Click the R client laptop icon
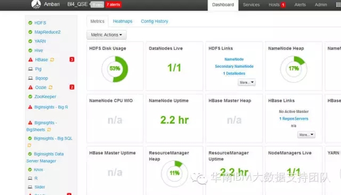The height and width of the screenshot is (195, 341). click(30, 178)
